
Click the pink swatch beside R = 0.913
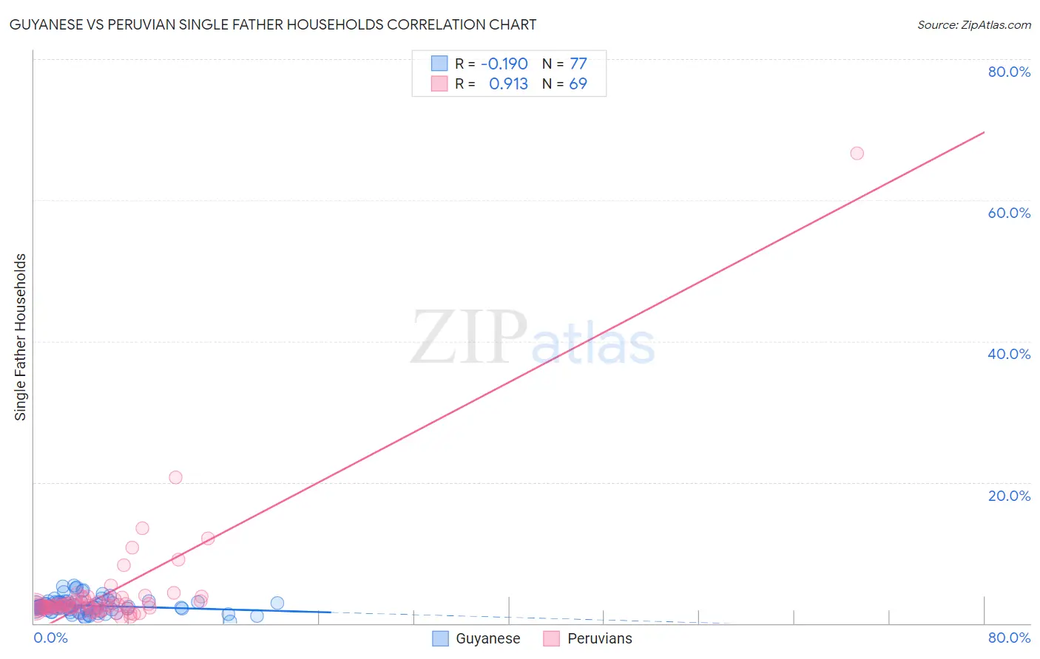pos(439,83)
